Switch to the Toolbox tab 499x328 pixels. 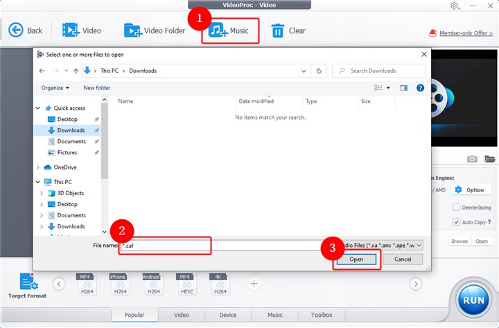tap(322, 315)
